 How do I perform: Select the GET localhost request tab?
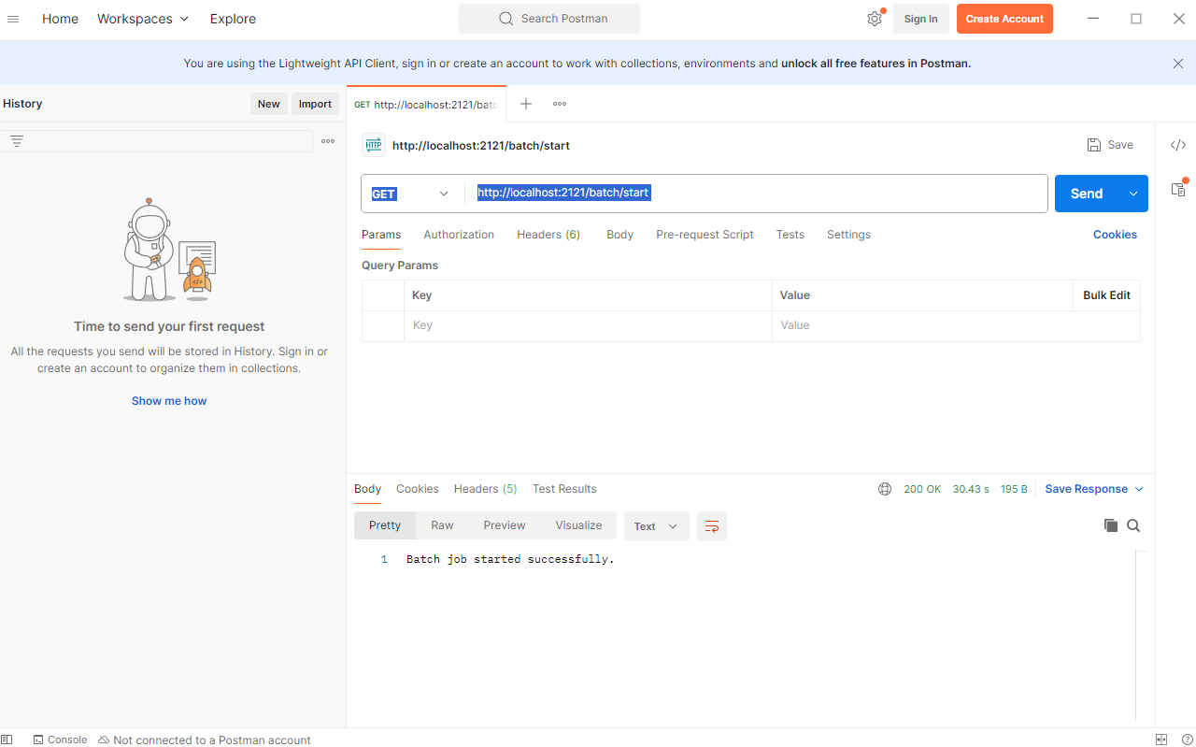(425, 105)
